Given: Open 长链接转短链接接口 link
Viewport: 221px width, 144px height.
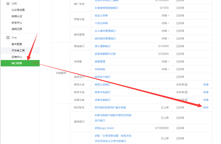Looking at the screenshot, I should (x=107, y=8).
